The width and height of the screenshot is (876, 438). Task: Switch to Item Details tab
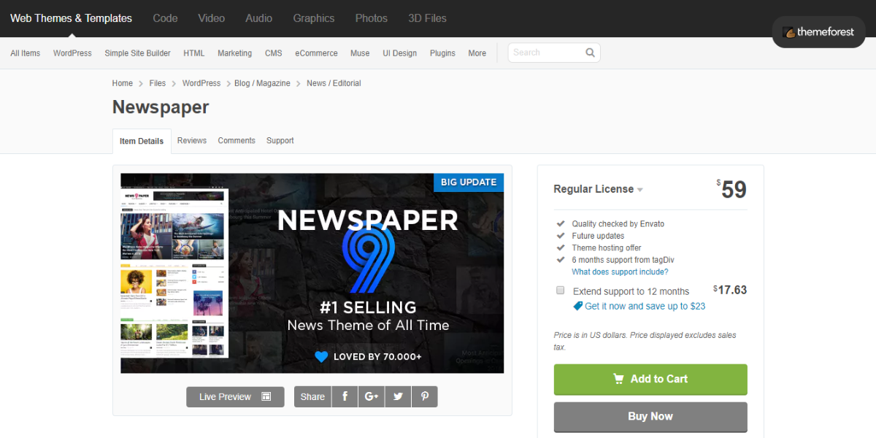(x=142, y=141)
